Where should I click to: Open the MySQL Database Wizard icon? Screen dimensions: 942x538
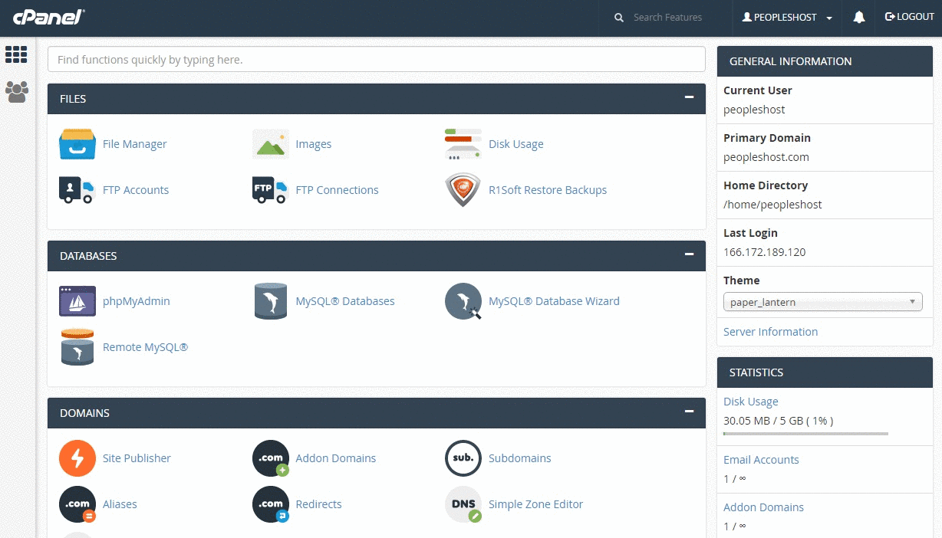pos(463,301)
